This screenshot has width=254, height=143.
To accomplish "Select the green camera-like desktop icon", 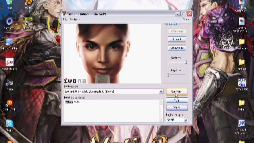I will pos(29,21).
